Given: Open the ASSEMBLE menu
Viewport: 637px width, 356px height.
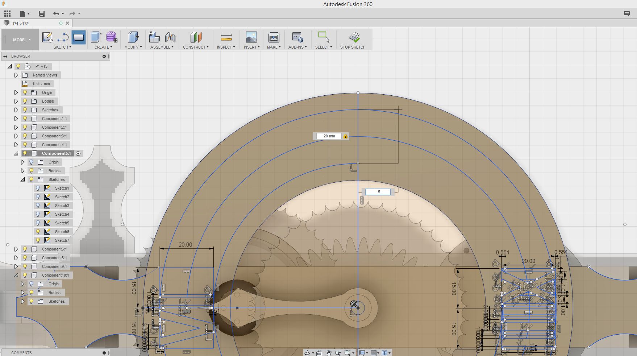Looking at the screenshot, I should [x=162, y=47].
